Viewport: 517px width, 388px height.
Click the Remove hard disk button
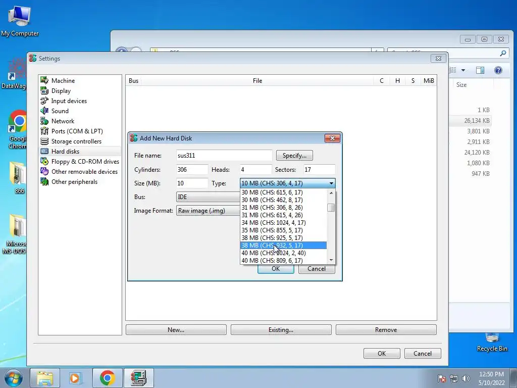click(386, 329)
